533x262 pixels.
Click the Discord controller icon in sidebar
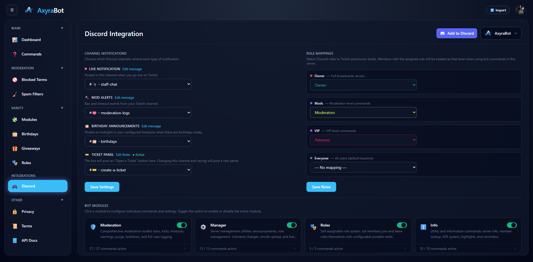coord(15,186)
